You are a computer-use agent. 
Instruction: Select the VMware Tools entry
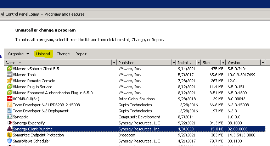coord(136,75)
